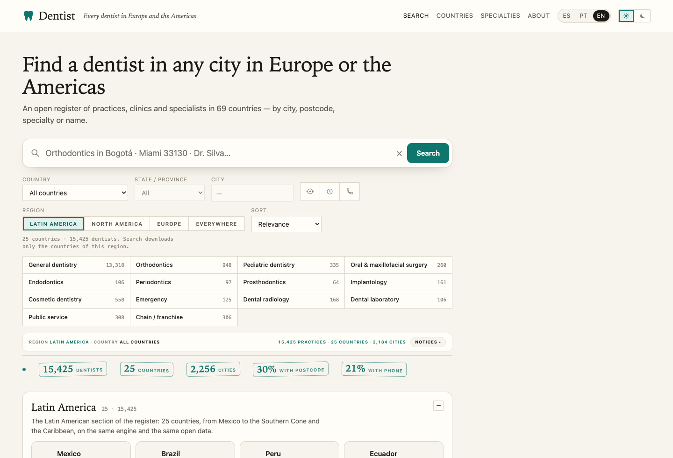
Task: Select Everywhere region
Action: [216, 224]
